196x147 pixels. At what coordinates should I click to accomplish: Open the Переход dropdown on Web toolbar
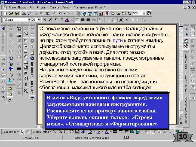(x=32, y=87)
